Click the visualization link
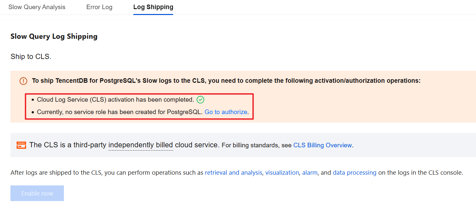 [x=282, y=173]
